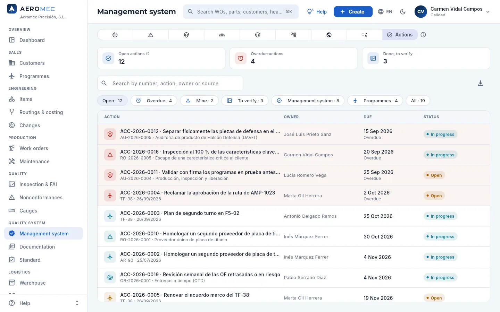Click the actions search input field

(170, 84)
